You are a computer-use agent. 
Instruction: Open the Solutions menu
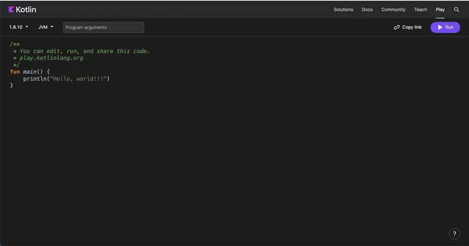pos(344,9)
